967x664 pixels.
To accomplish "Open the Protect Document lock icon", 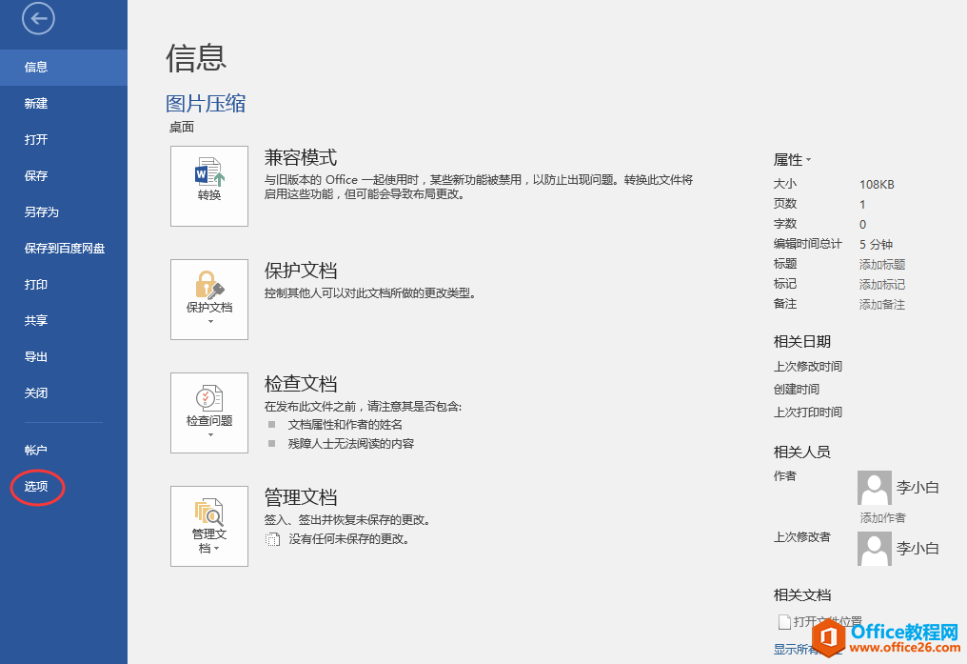I will (x=209, y=285).
